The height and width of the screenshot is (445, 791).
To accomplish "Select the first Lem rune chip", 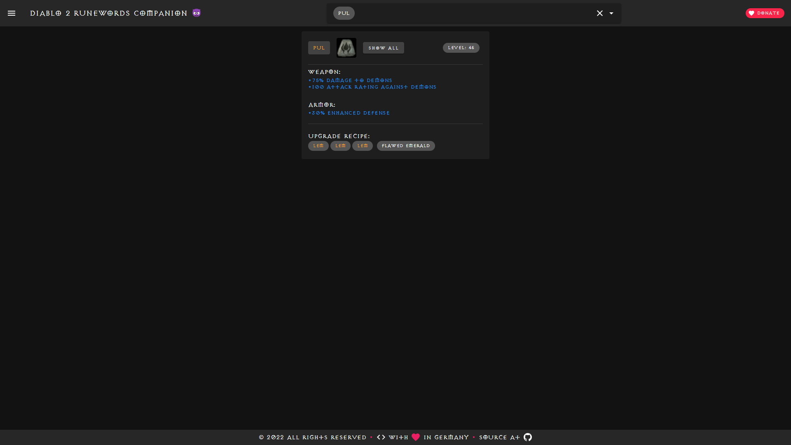I will 318,146.
